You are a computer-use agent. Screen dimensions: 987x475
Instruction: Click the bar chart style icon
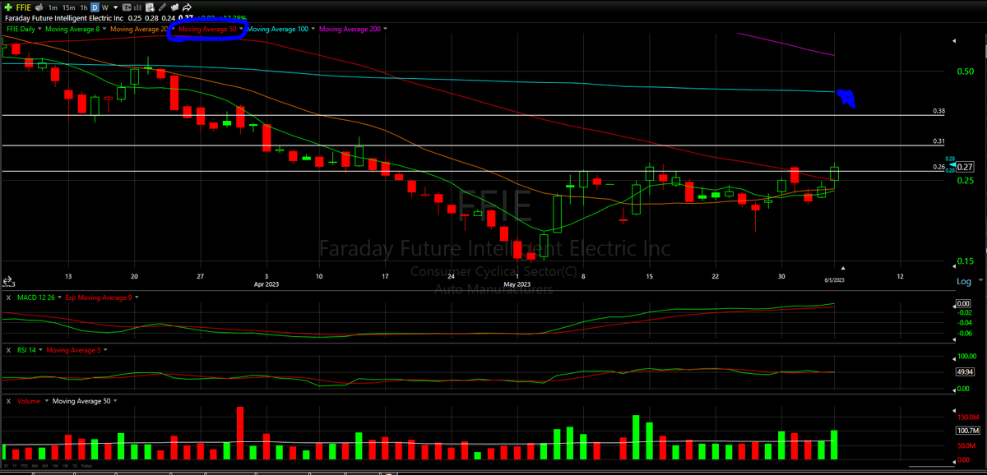(137, 7)
